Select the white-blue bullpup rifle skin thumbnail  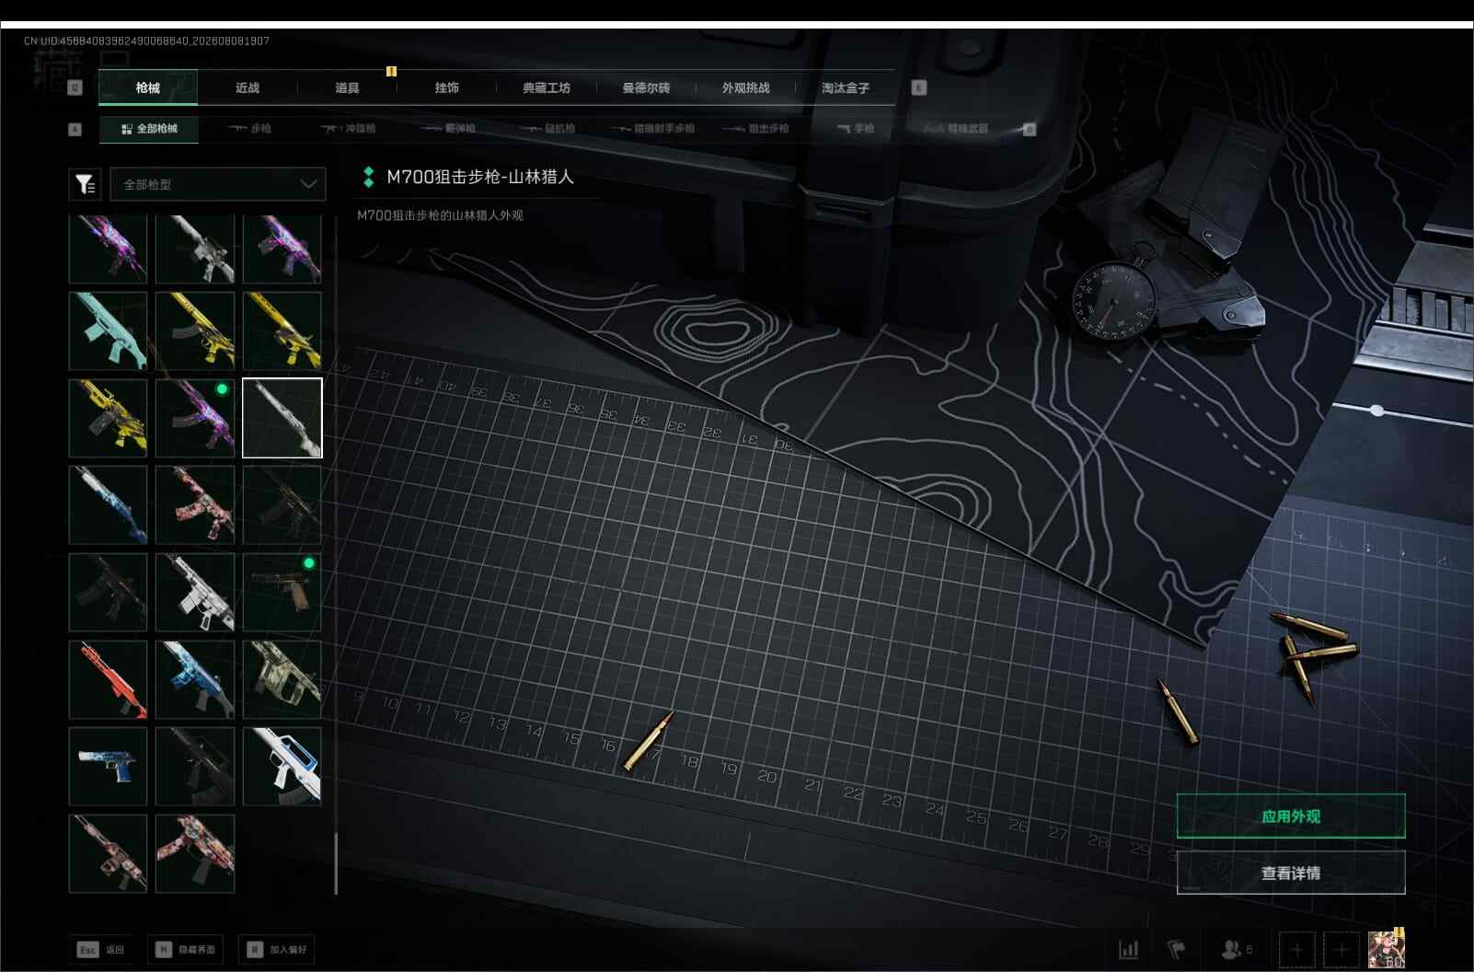(282, 766)
